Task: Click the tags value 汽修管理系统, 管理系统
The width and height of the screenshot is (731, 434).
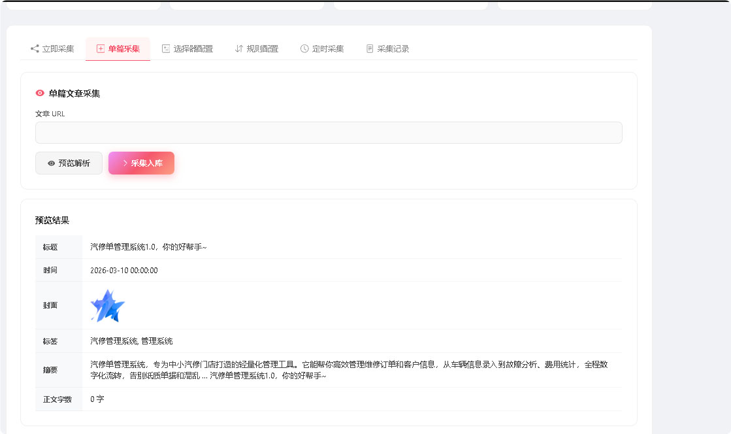Action: [x=131, y=341]
